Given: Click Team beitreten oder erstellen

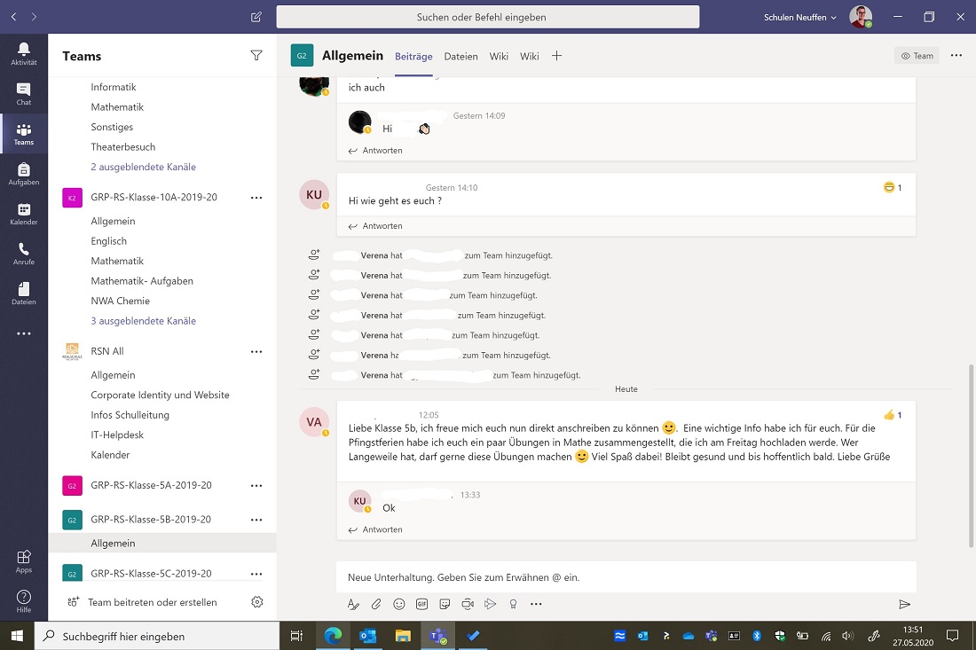Looking at the screenshot, I should (x=152, y=601).
